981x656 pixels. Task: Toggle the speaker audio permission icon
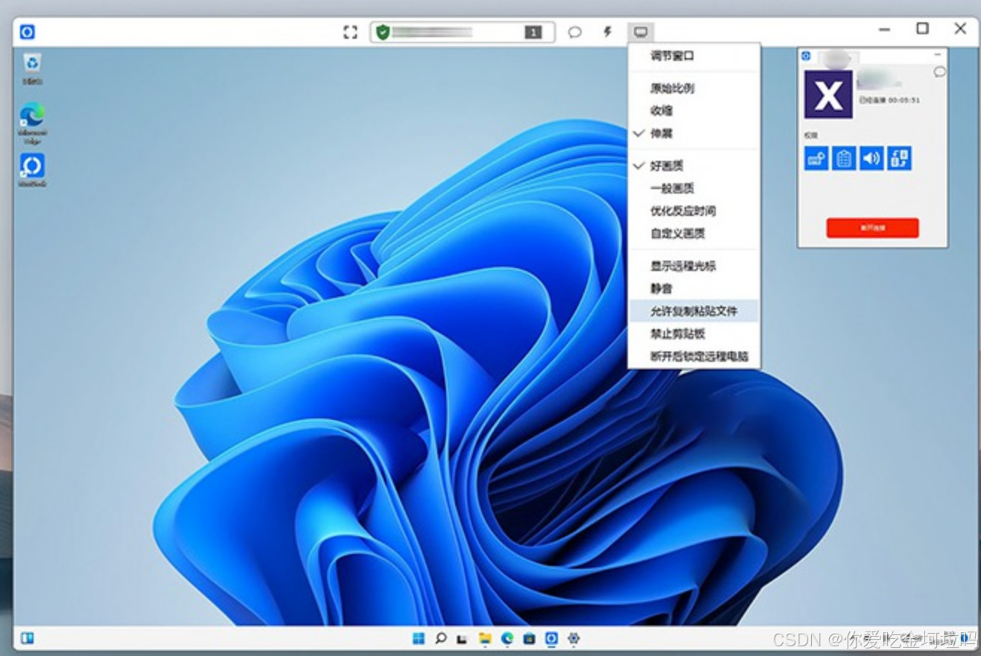tap(872, 158)
